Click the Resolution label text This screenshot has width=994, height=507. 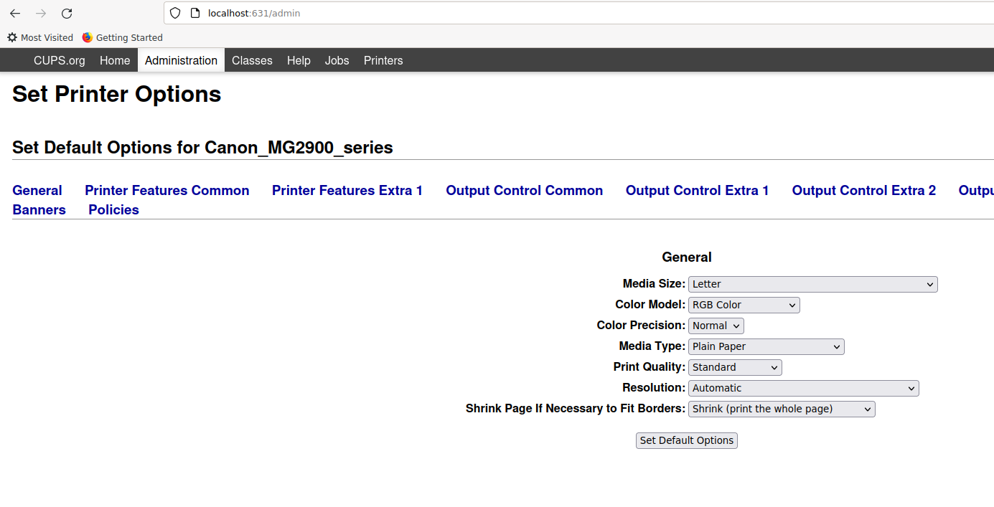654,388
